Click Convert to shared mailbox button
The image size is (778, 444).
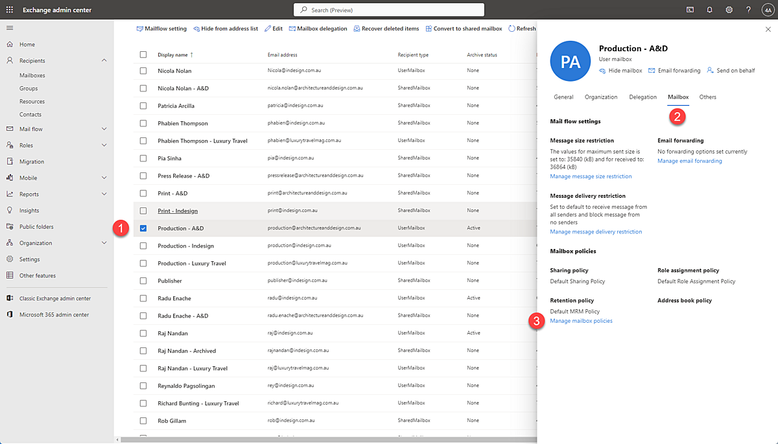click(x=464, y=29)
